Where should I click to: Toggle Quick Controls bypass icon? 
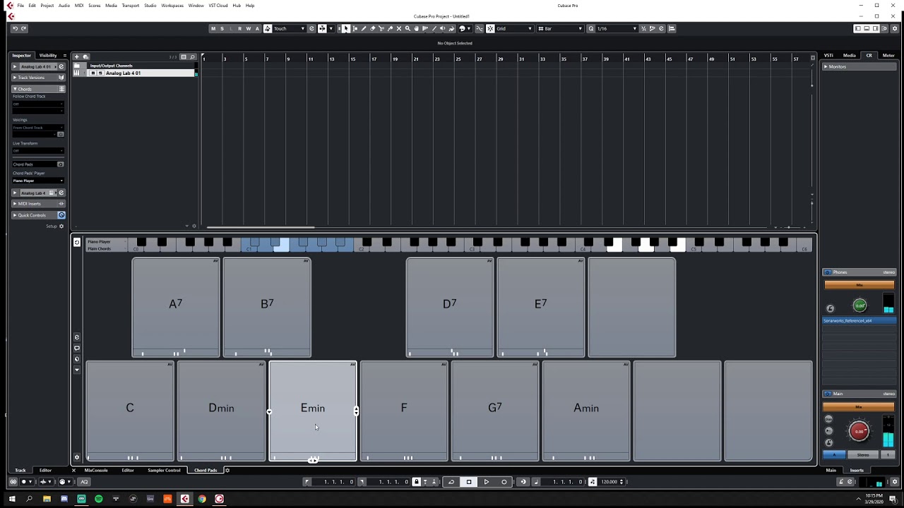[x=61, y=215]
